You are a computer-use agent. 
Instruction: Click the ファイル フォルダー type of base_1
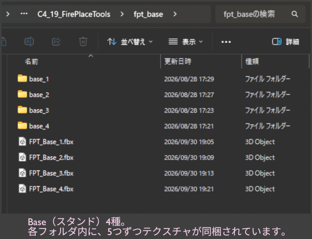tap(268, 79)
